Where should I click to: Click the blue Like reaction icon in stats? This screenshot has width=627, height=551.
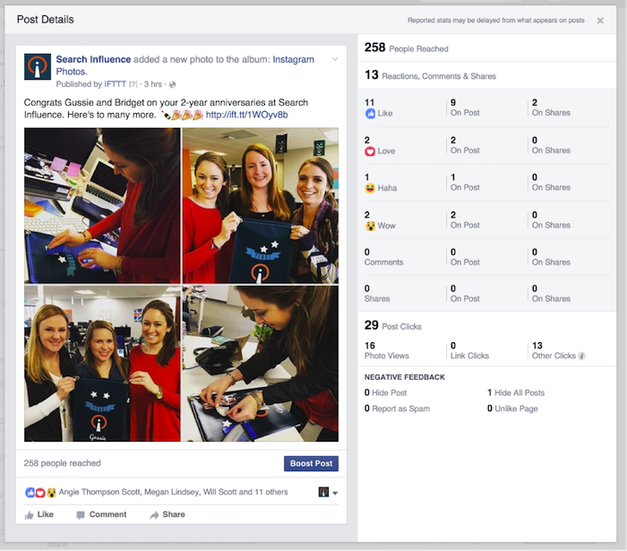click(x=370, y=114)
